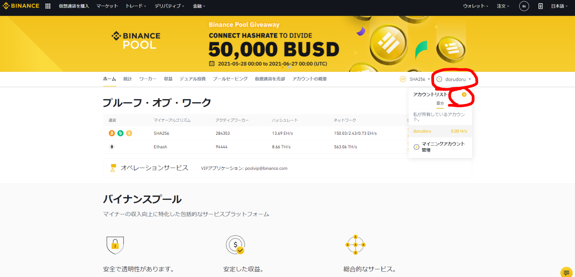This screenshot has height=277, width=575.
Task: Switch to the ワーカー tab
Action: coord(148,79)
